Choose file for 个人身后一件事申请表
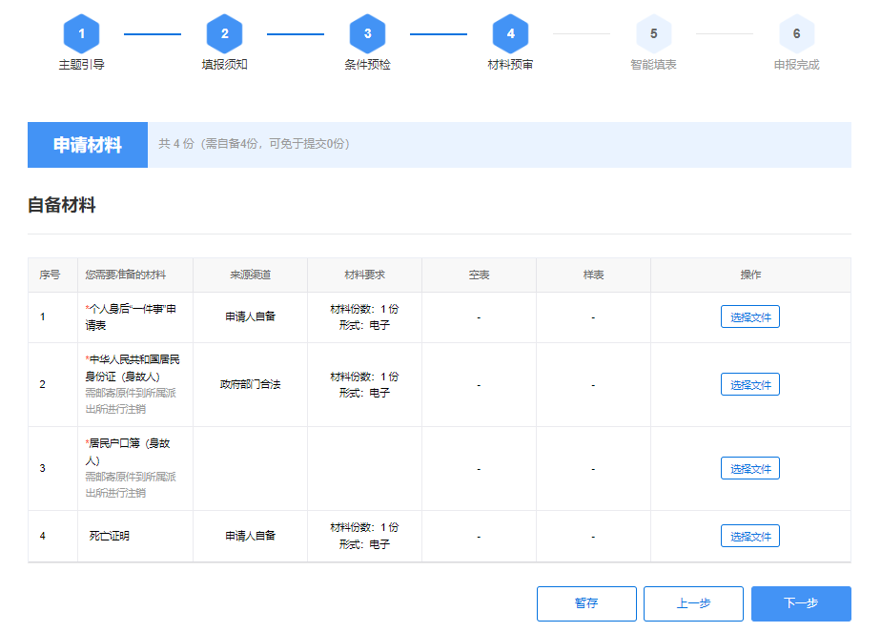 pyautogui.click(x=749, y=317)
